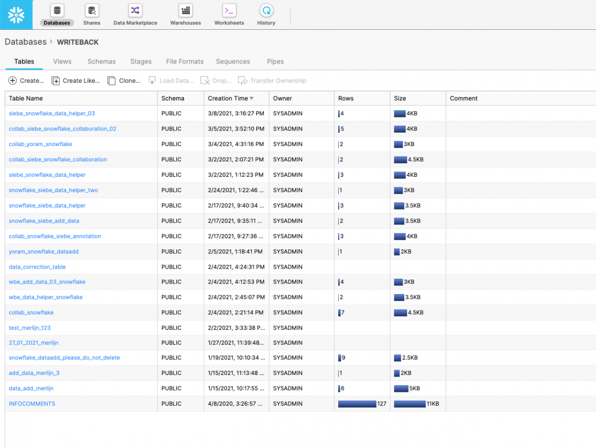Open the Warehouses view
Image resolution: width=596 pixels, height=448 pixels.
click(185, 14)
